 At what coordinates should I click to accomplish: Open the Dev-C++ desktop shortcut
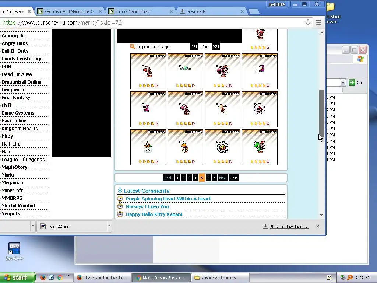click(14, 251)
